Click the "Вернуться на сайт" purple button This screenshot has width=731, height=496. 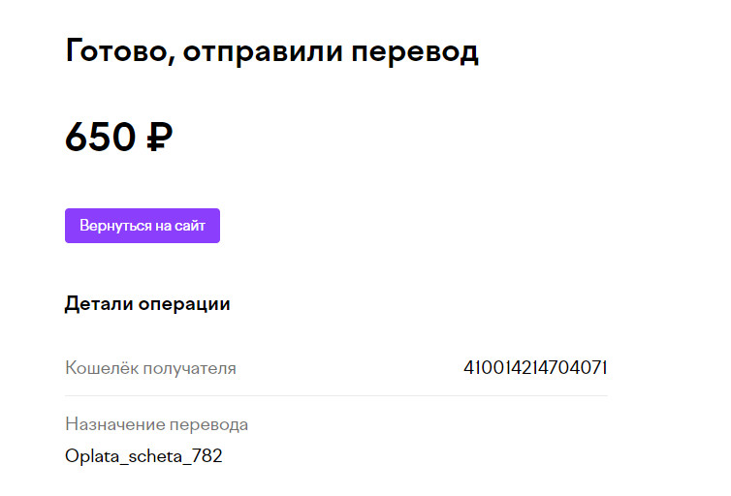tap(143, 226)
